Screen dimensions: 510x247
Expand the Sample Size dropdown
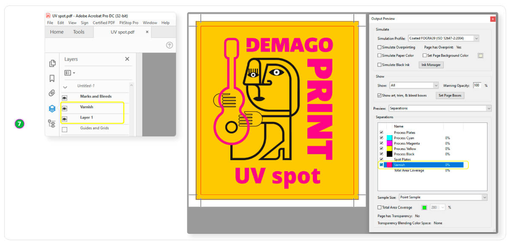point(443,197)
